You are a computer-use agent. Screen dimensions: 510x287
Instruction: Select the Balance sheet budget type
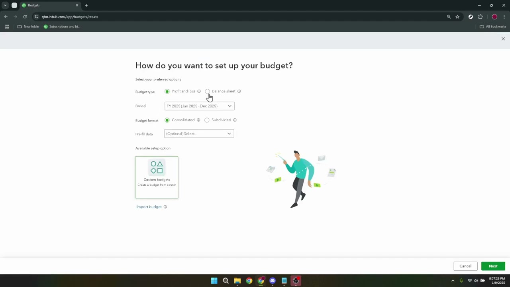(x=207, y=91)
